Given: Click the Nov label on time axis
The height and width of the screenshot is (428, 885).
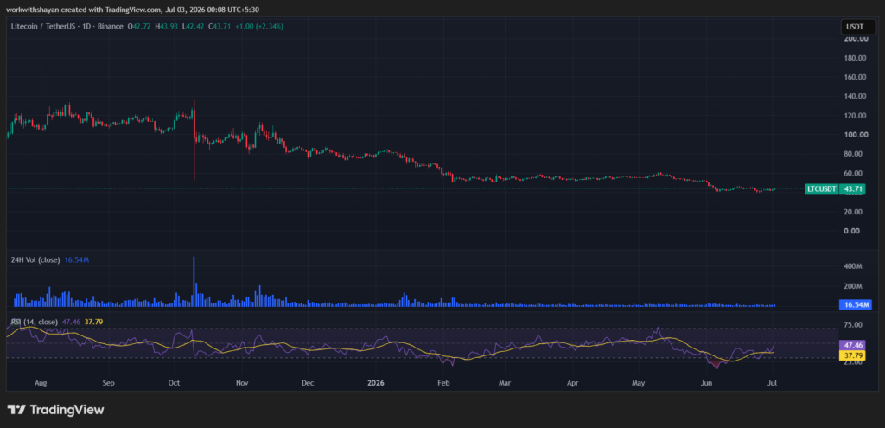Looking at the screenshot, I should point(242,383).
